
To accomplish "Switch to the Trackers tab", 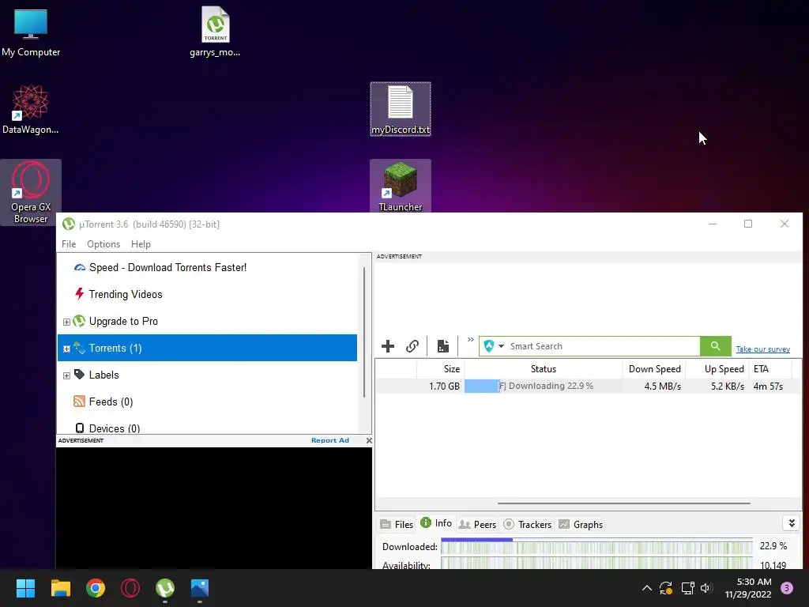I will tap(527, 525).
